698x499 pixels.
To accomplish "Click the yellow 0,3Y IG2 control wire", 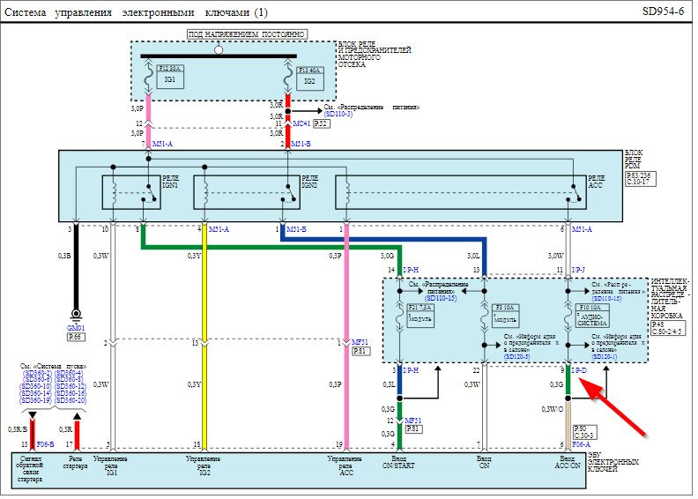I will pyautogui.click(x=204, y=339).
